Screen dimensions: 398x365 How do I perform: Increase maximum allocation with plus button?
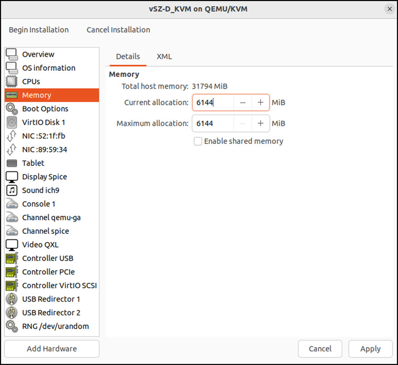[x=261, y=123]
